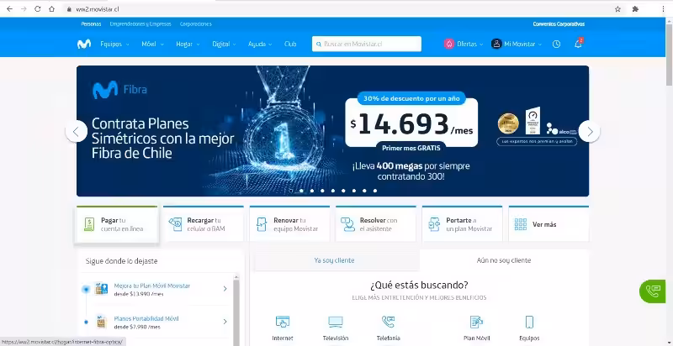Screen dimensions: 673x346
Task: Click into Buscar en Movistar.cl search field
Action: click(x=367, y=44)
